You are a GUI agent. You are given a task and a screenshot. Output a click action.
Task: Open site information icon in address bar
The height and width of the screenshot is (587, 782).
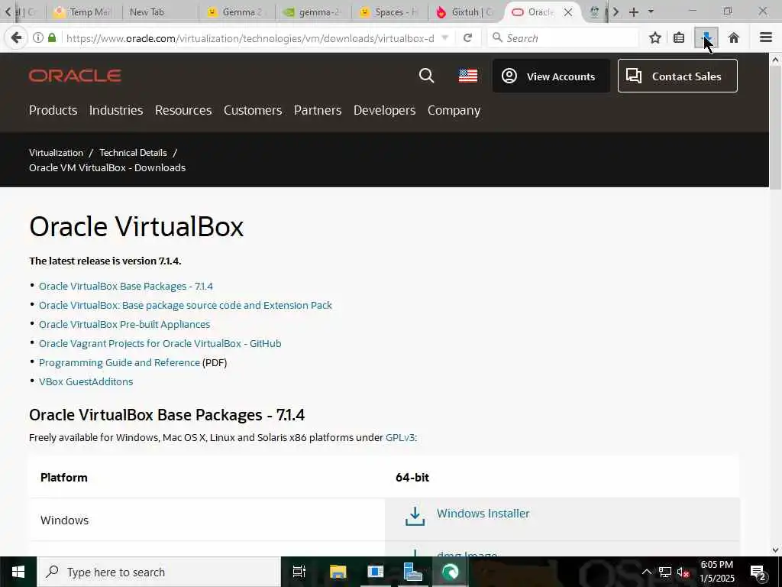pos(38,38)
